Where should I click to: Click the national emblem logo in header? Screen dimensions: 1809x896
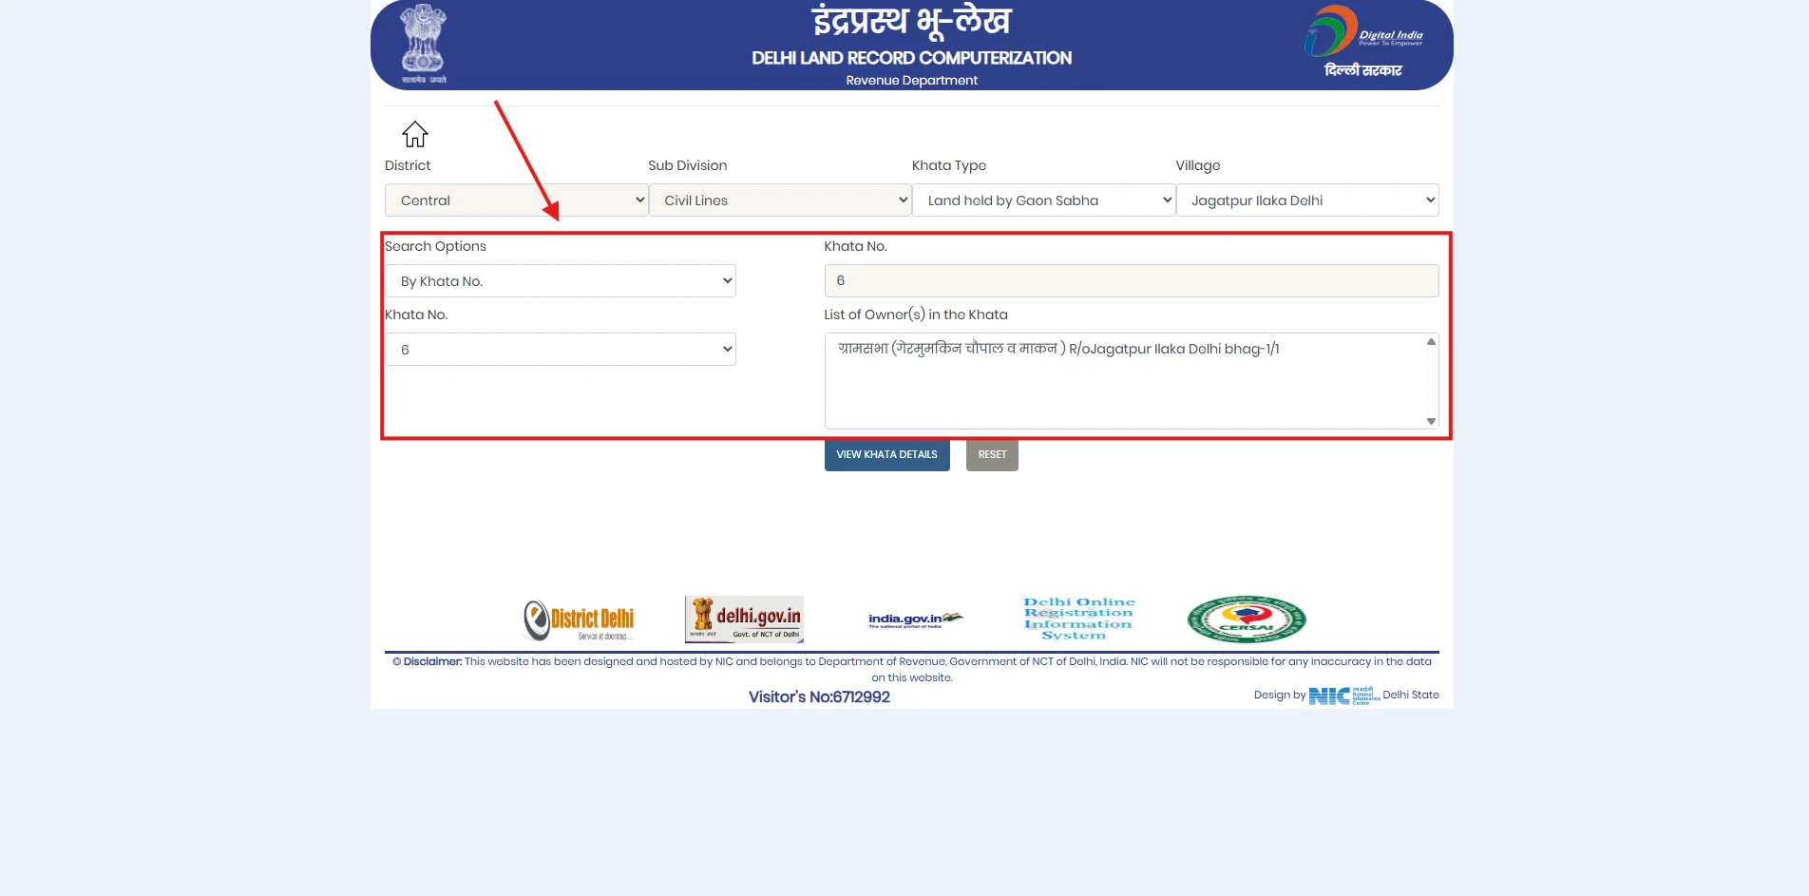tap(422, 42)
